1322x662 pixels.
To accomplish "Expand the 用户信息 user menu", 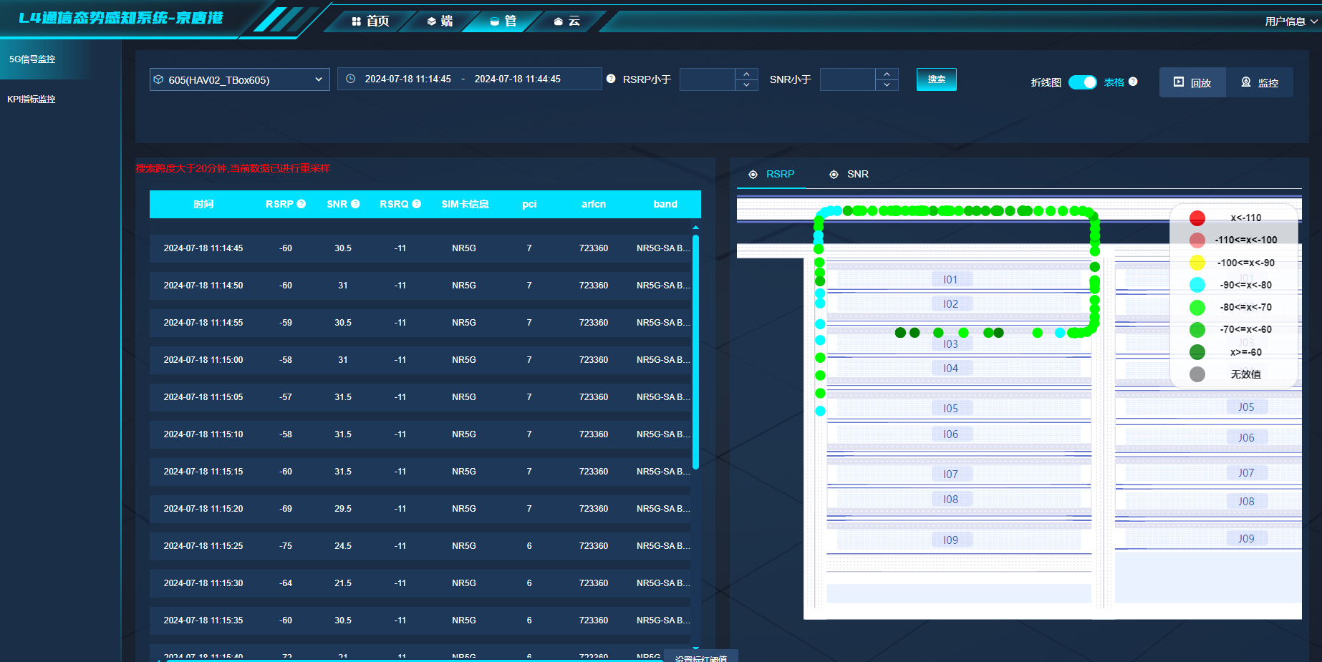I will coord(1291,21).
